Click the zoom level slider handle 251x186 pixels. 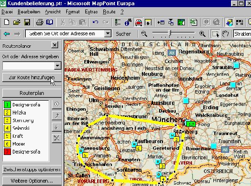(170, 33)
